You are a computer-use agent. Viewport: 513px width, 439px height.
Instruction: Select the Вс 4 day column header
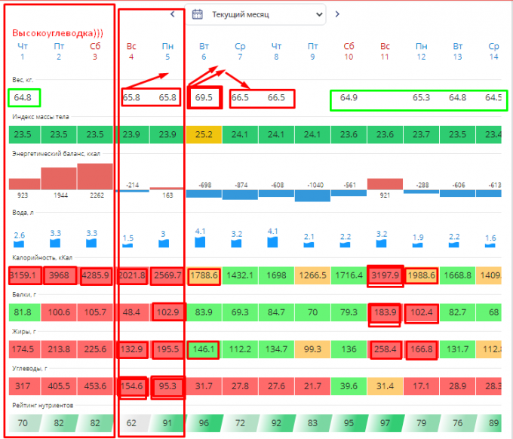[x=131, y=51]
